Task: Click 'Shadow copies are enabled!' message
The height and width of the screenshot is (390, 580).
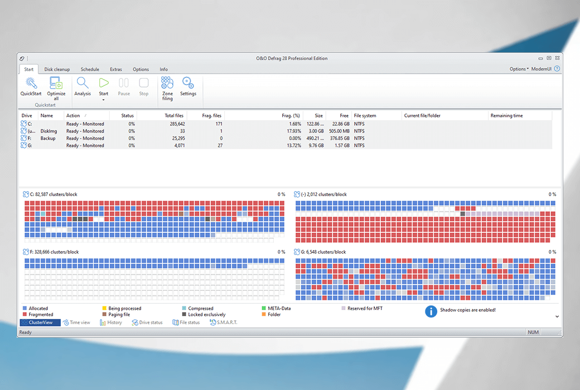Action: click(467, 310)
